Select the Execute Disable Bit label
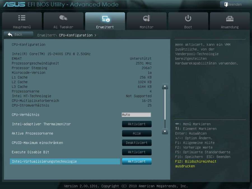 pyautogui.click(x=30, y=152)
